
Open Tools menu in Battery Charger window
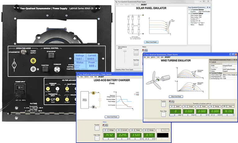pyautogui.click(x=91, y=77)
